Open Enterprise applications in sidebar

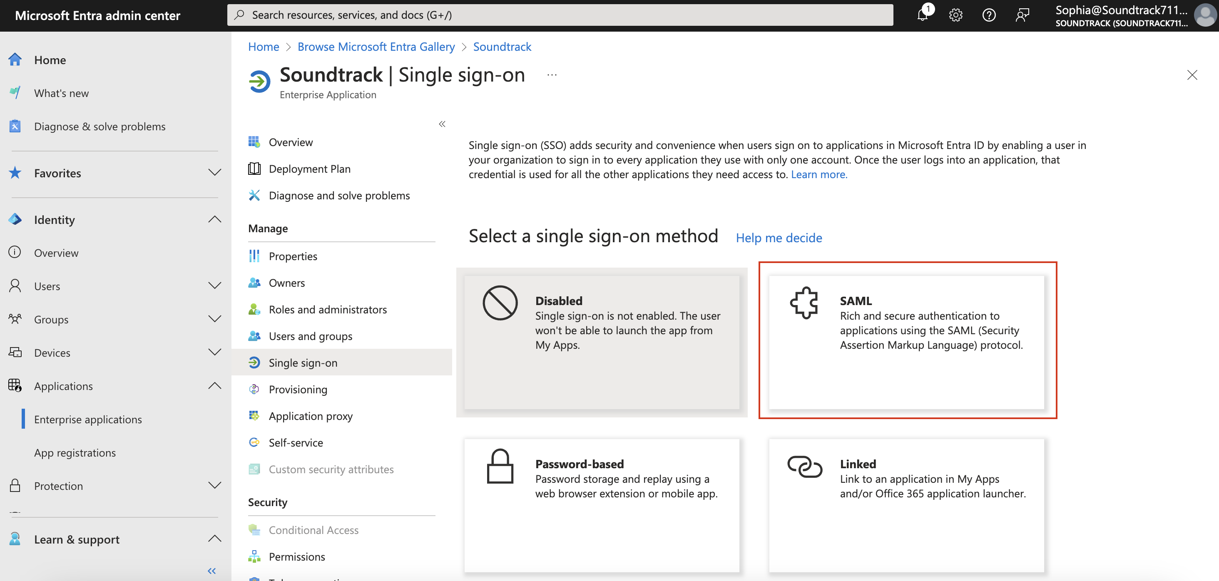click(x=88, y=419)
